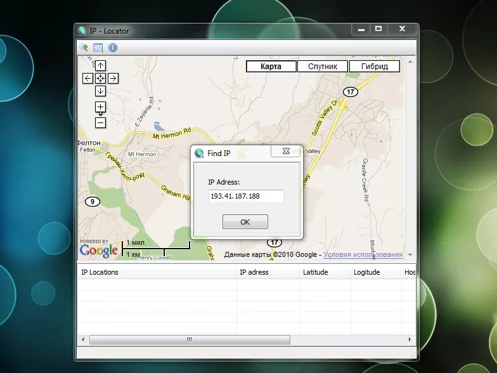Click the map's scroll up arrow
This screenshot has height=373, width=497.
410,62
